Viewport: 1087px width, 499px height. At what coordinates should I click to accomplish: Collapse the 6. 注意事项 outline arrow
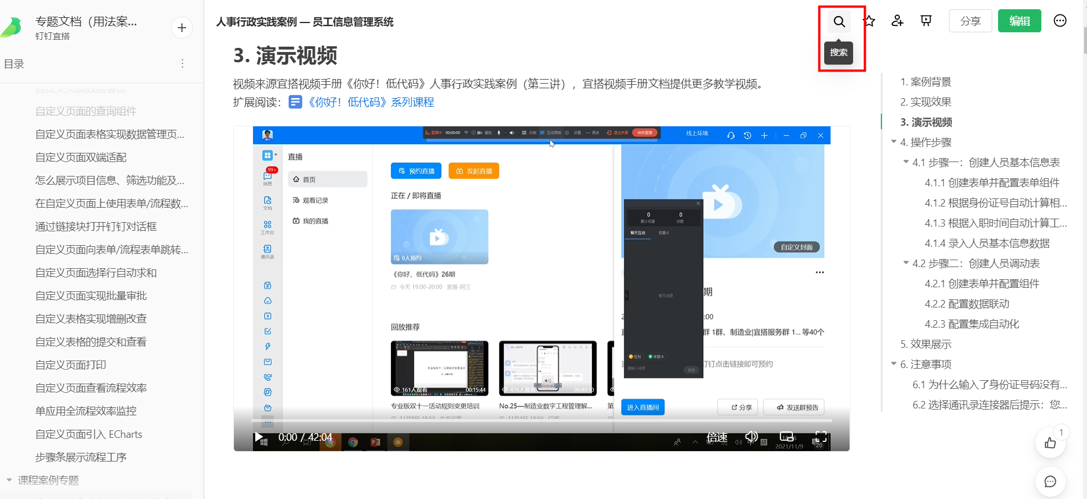tap(894, 363)
